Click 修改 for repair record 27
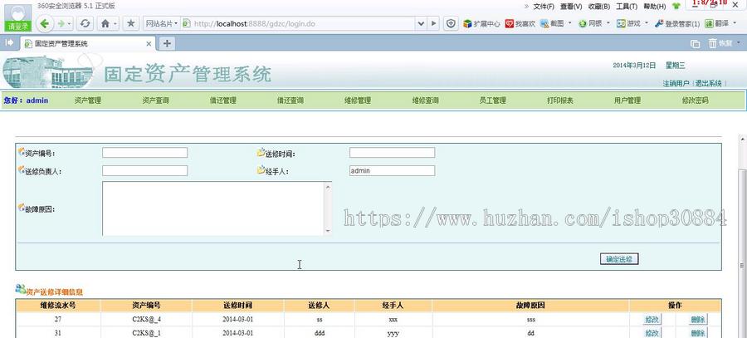 click(652, 320)
